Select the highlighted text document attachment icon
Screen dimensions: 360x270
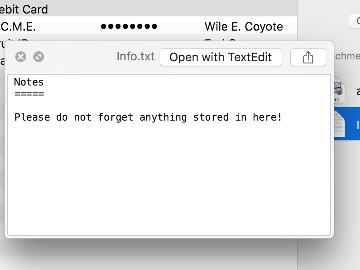pos(339,123)
